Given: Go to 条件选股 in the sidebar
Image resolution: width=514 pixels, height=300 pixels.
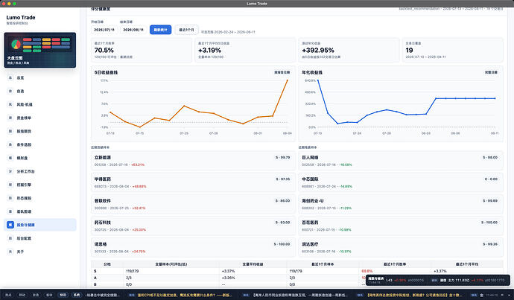Looking at the screenshot, I should pyautogui.click(x=40, y=144).
